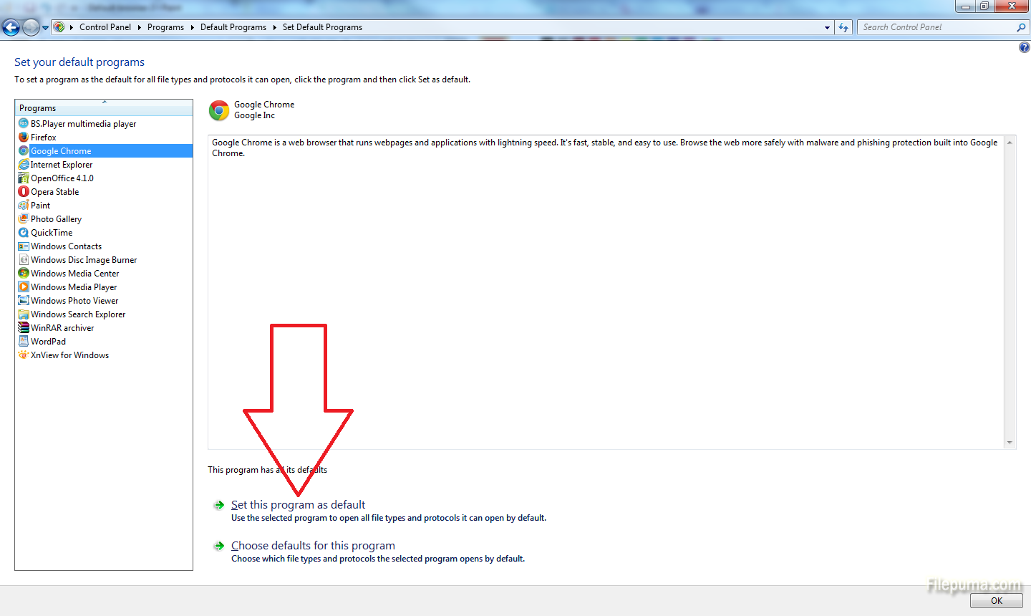This screenshot has height=616, width=1031.
Task: Click the Paint icon in the list
Action: pyautogui.click(x=24, y=206)
